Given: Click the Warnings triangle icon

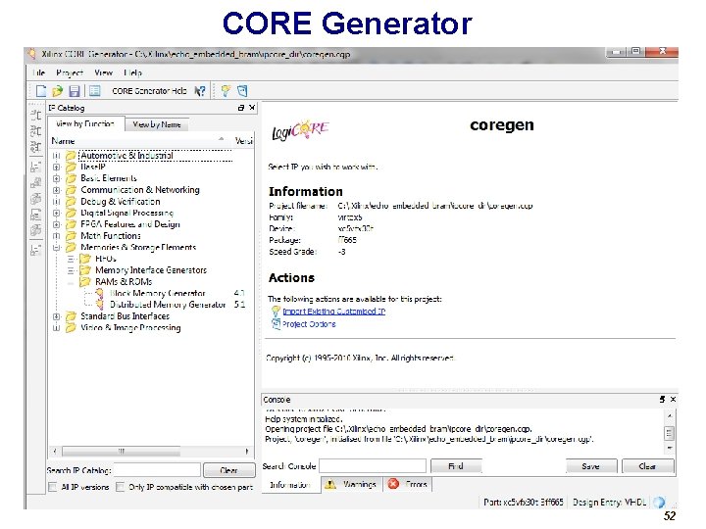Looking at the screenshot, I should (x=330, y=485).
